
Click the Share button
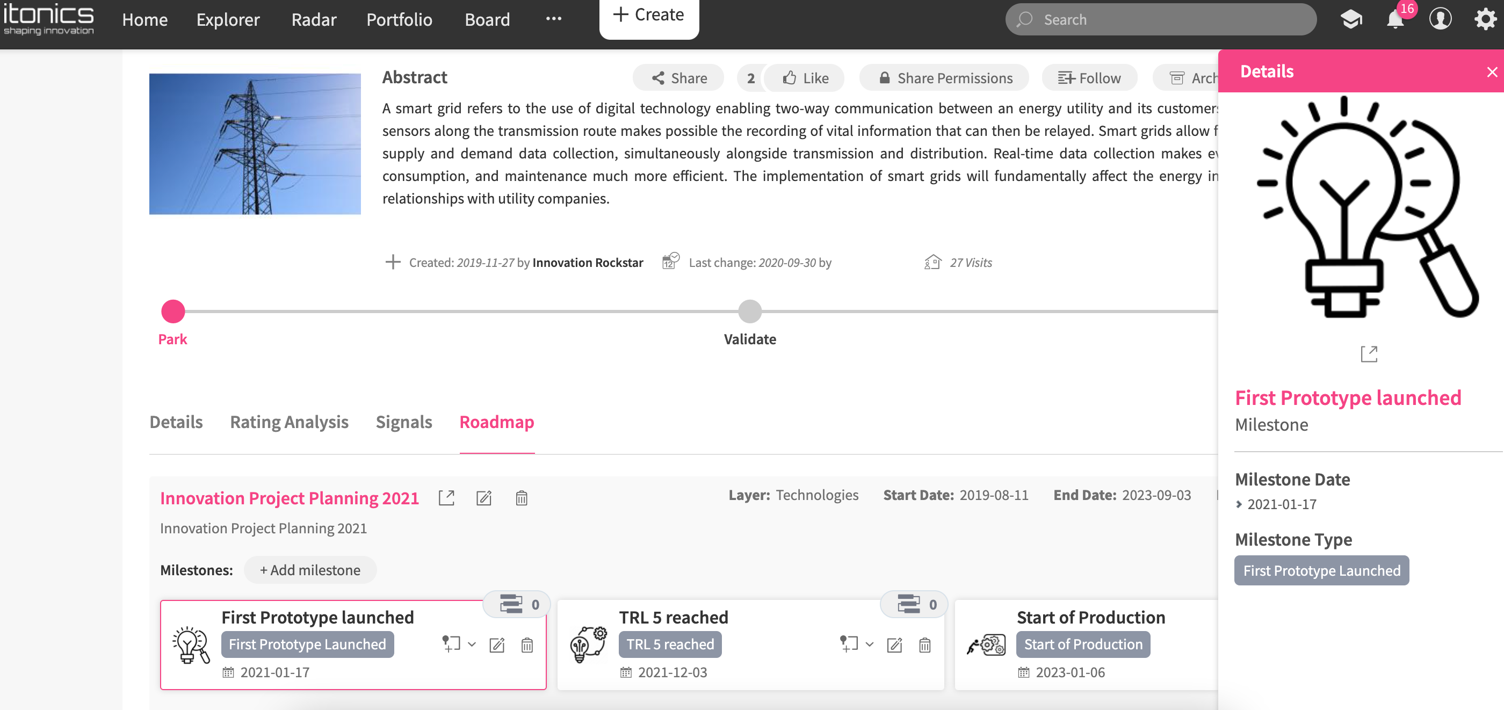(678, 78)
